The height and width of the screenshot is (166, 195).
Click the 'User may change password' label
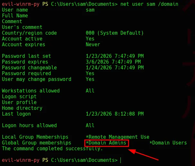tap(37, 79)
